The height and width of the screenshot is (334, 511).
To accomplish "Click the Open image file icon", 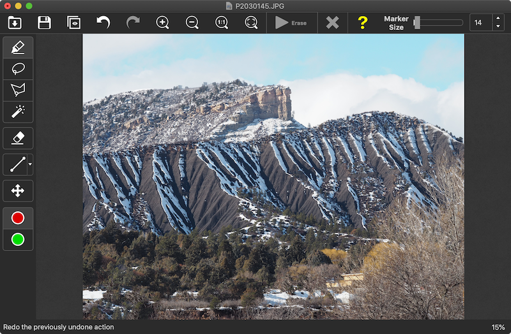I will coord(15,23).
